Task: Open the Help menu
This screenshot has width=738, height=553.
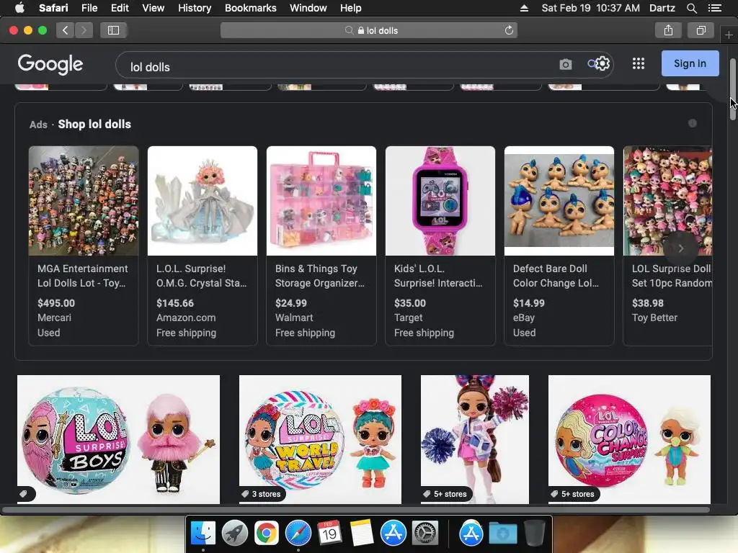Action: click(x=351, y=8)
